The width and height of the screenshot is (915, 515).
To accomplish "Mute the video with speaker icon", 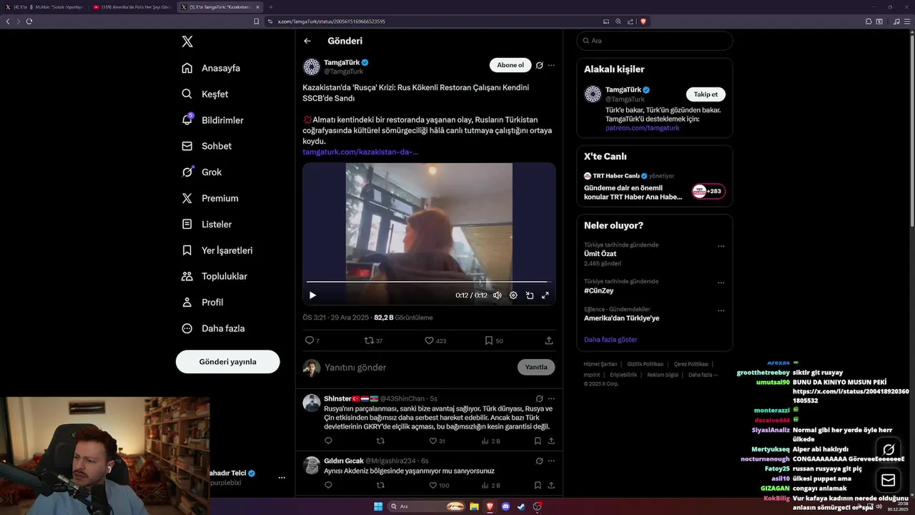I will (498, 295).
